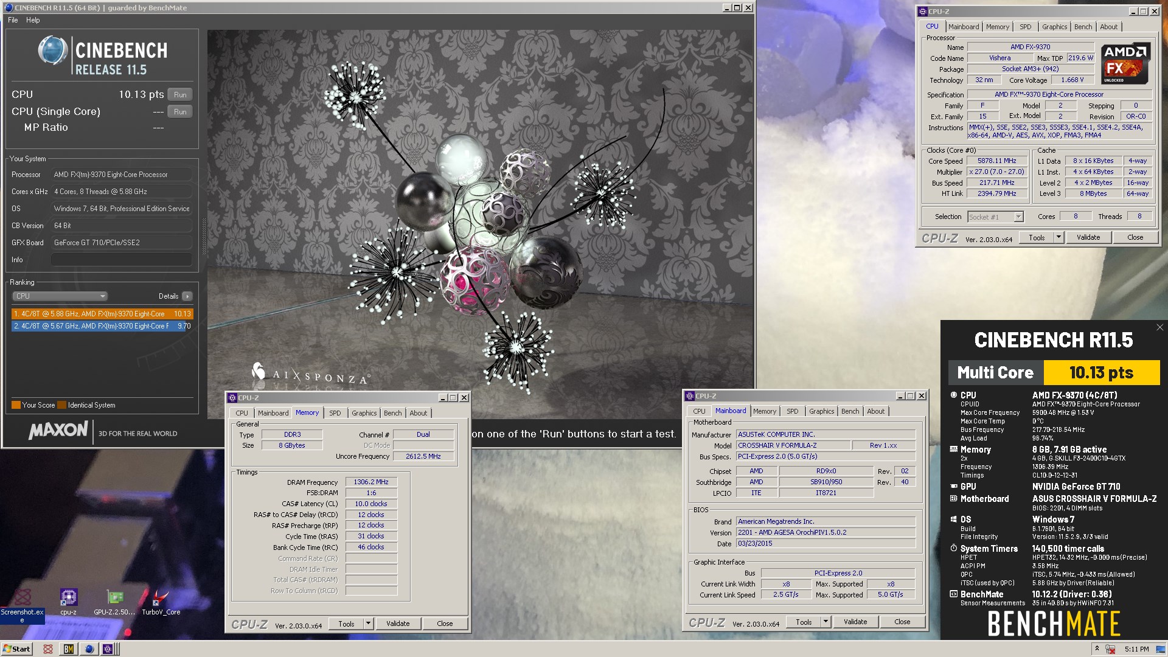1168x657 pixels.
Task: Open Tools dropdown arrow in CPU-Z CPU window
Action: [x=1058, y=237]
